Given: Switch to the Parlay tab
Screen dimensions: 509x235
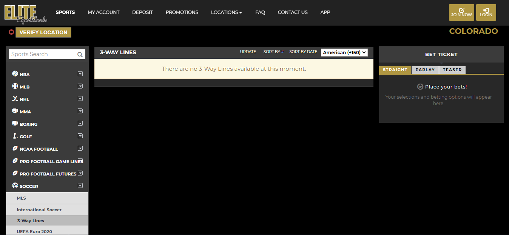Looking at the screenshot, I should point(425,70).
